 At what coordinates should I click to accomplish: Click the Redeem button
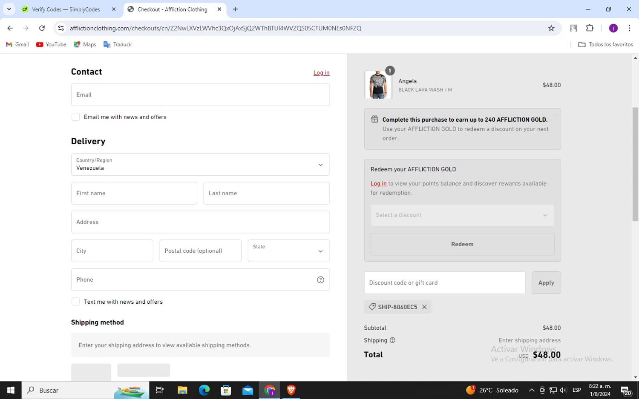point(462,244)
